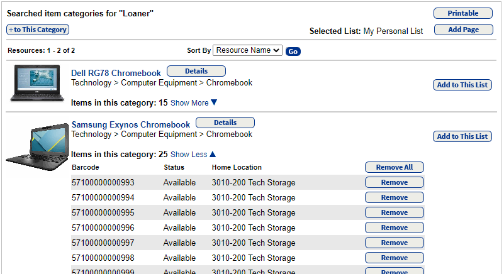Remove barcode 57100000000998
The height and width of the screenshot is (274, 504).
pos(395,258)
